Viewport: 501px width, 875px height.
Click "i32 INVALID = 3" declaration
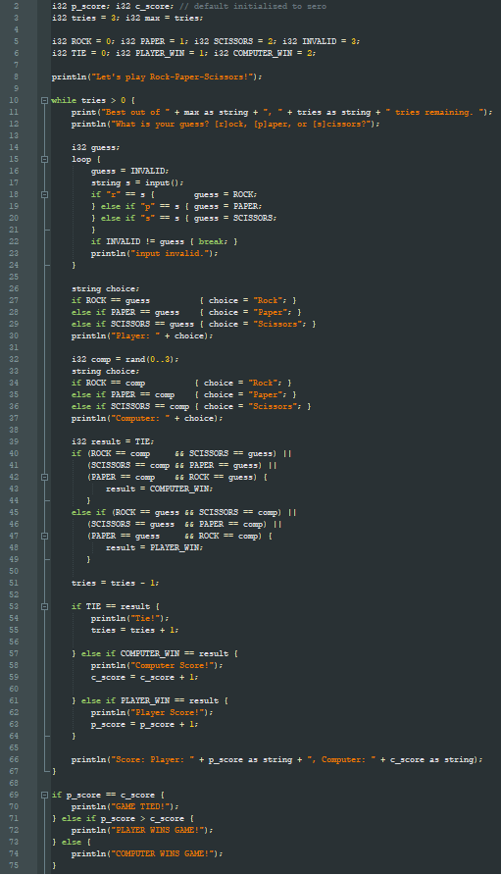click(321, 41)
